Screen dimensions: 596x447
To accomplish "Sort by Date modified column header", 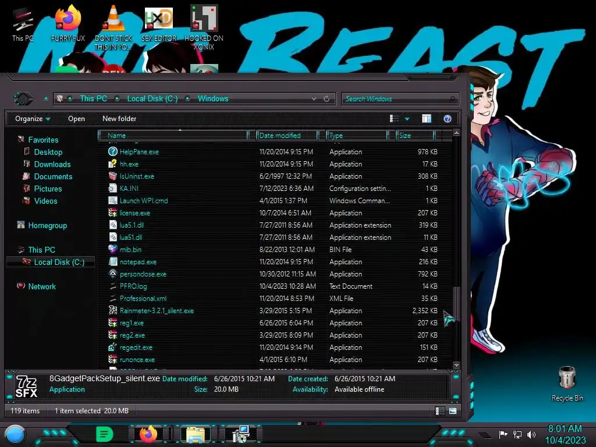I will 287,136.
